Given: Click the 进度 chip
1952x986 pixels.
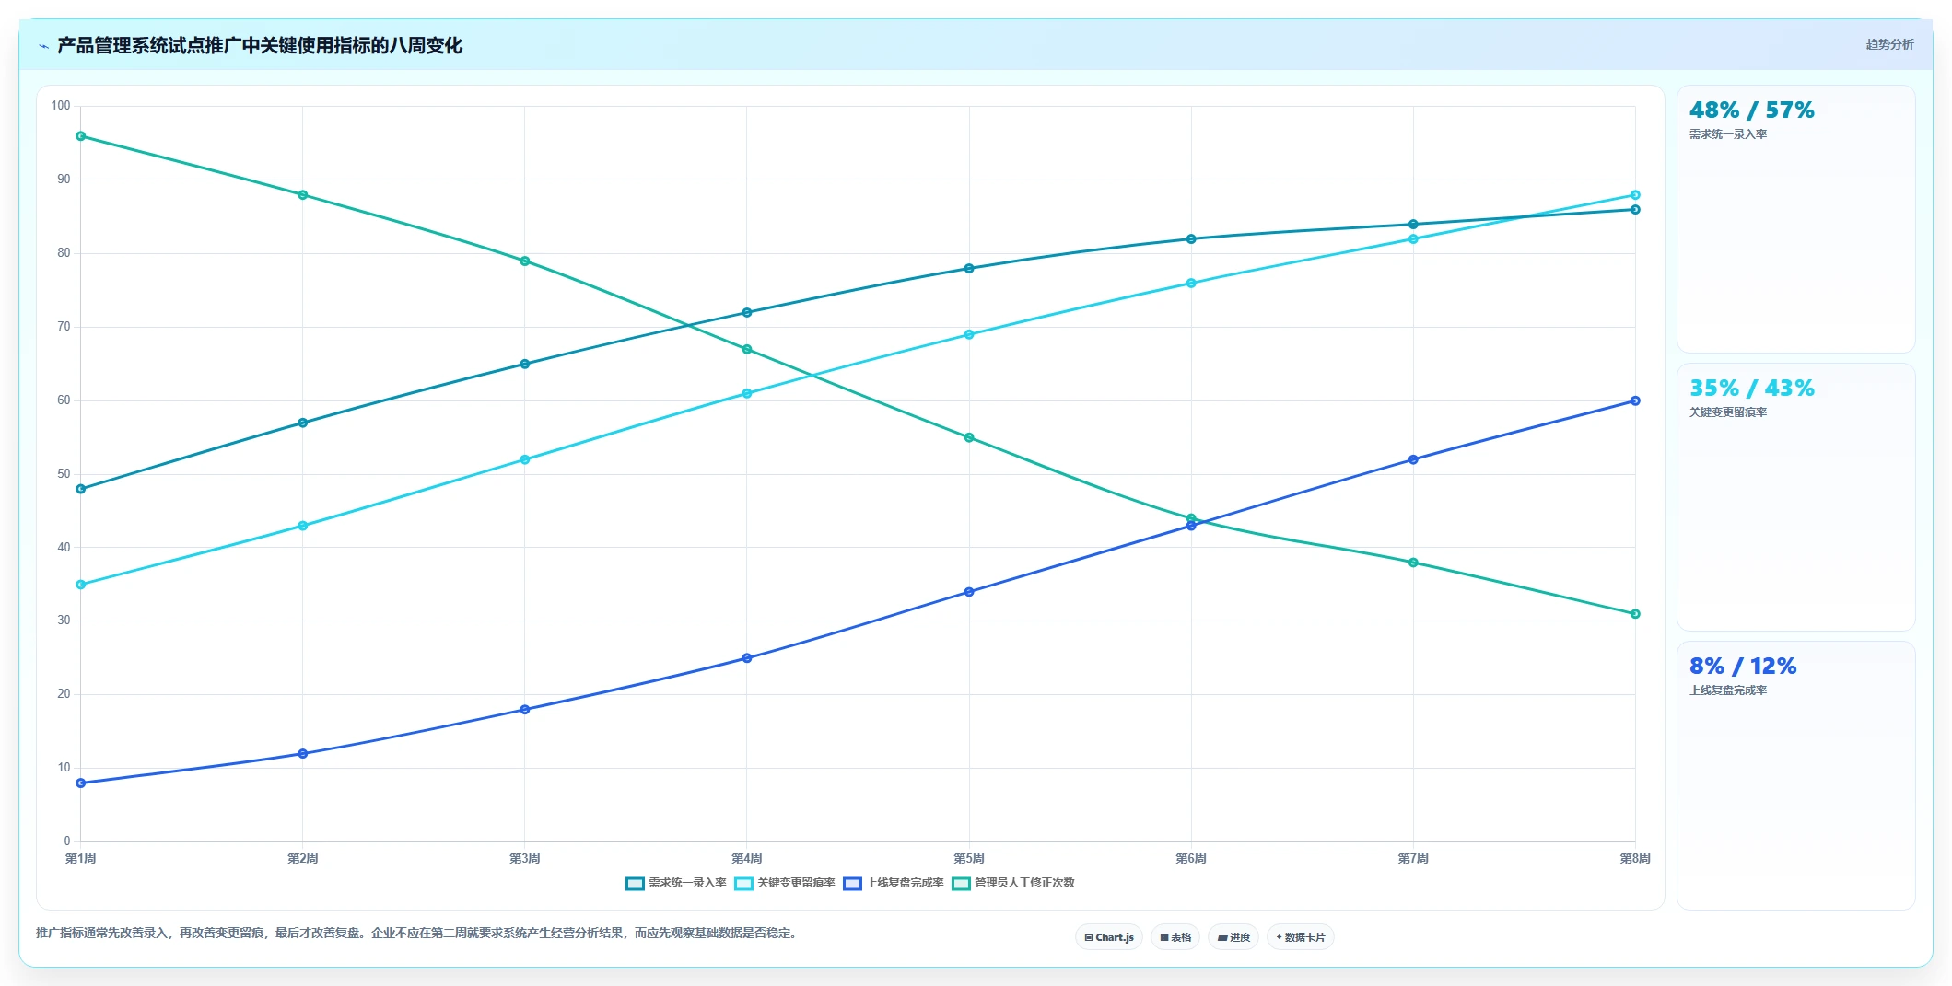Looking at the screenshot, I should [1233, 937].
